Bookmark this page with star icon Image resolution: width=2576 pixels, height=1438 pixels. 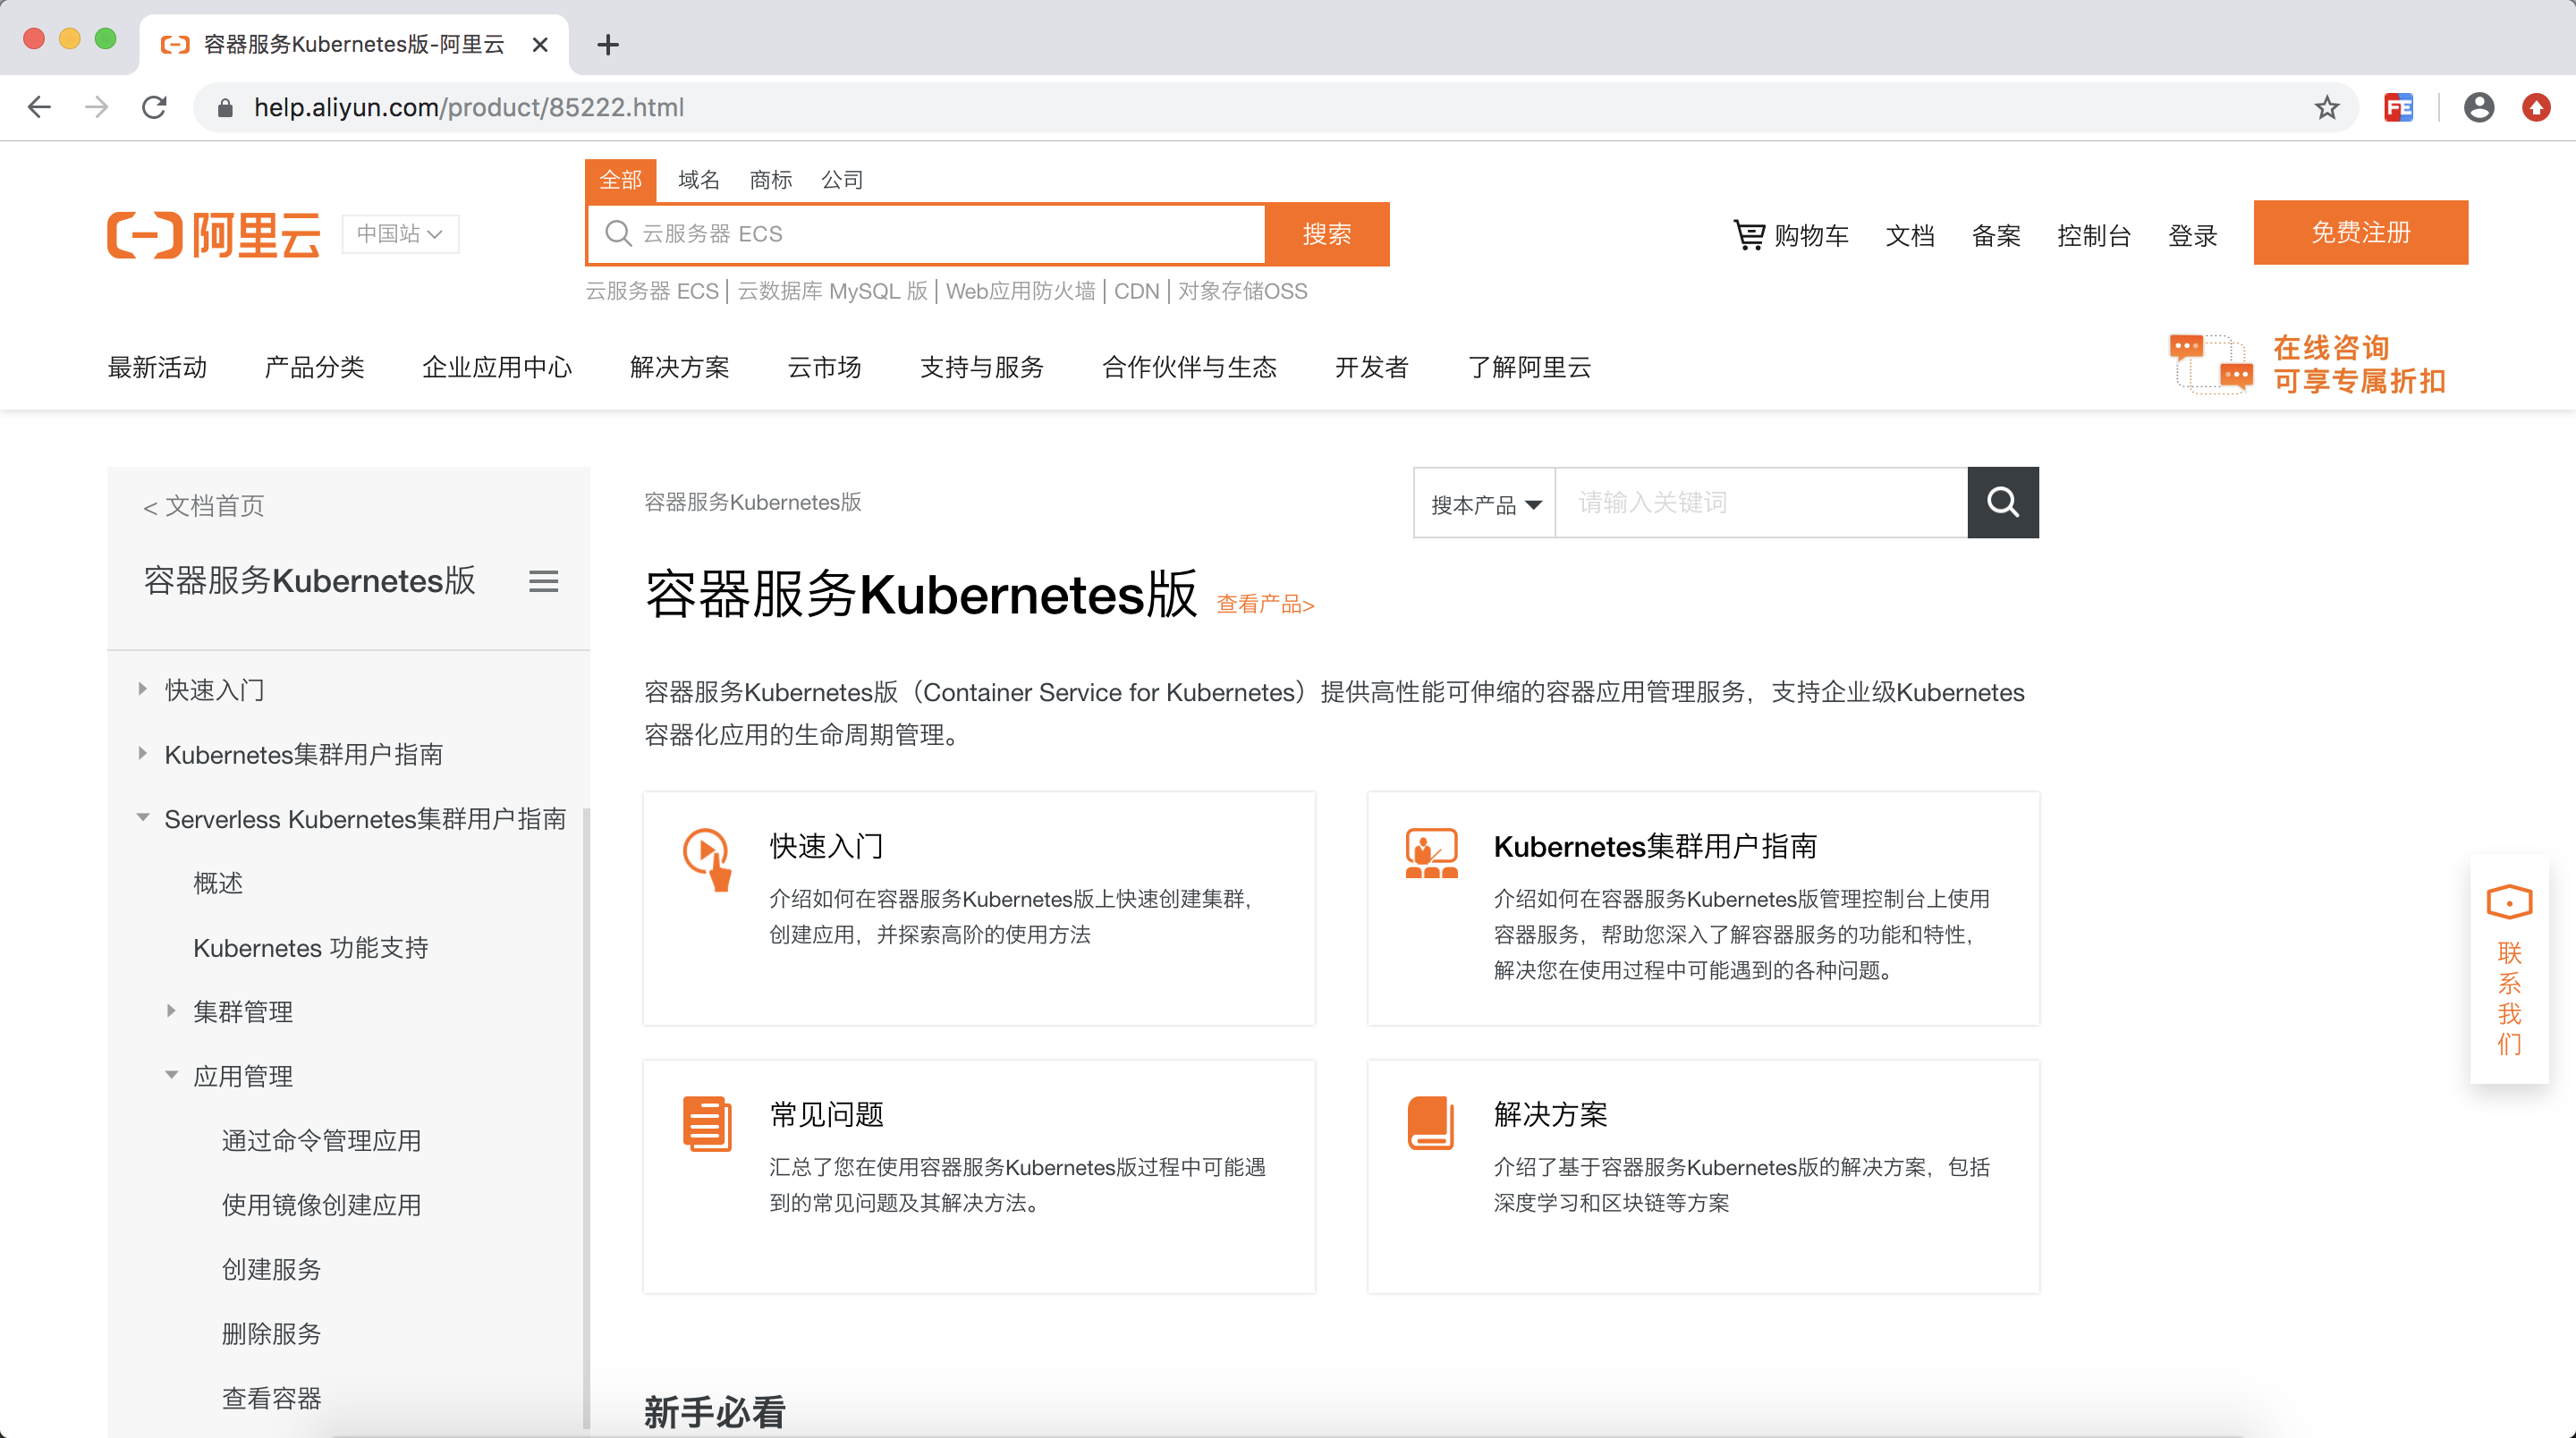tap(2326, 107)
